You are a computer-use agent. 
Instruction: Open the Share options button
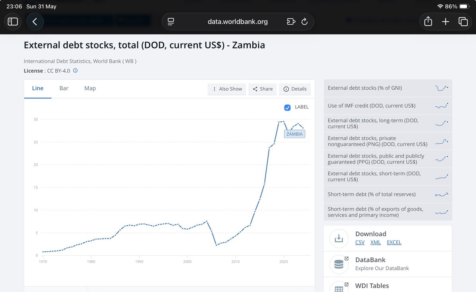[x=262, y=89]
